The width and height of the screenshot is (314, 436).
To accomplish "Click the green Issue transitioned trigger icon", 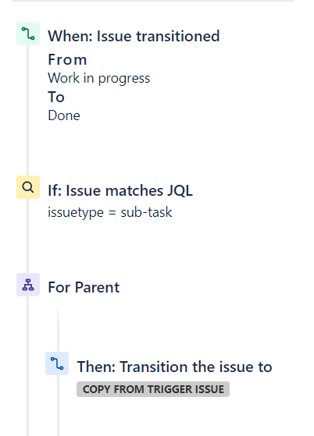I will pos(28,34).
